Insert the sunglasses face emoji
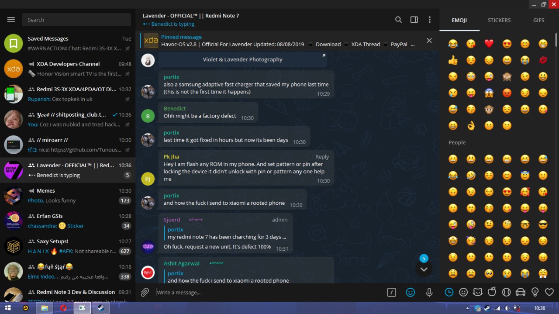The width and height of the screenshot is (559, 314). click(543, 225)
